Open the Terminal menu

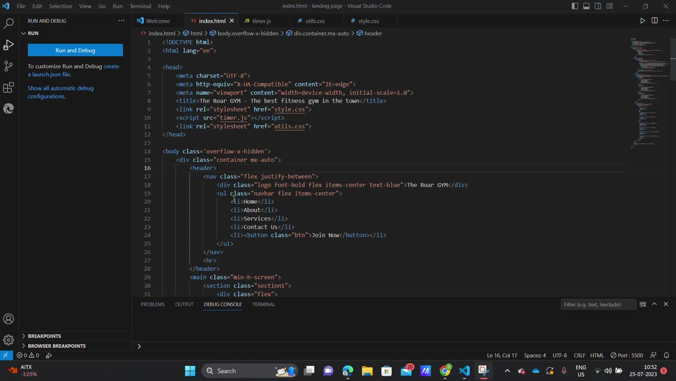point(140,6)
